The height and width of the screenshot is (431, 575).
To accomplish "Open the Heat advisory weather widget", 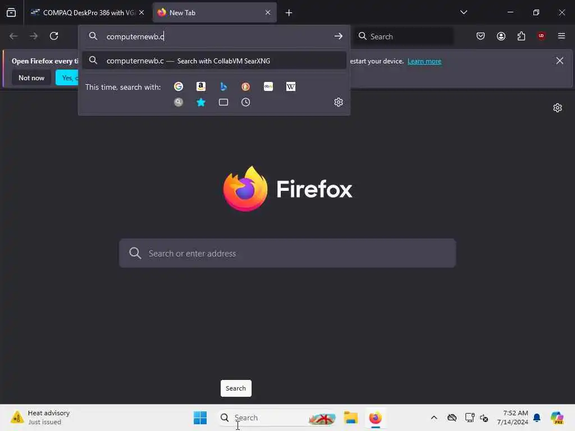I will click(x=40, y=418).
